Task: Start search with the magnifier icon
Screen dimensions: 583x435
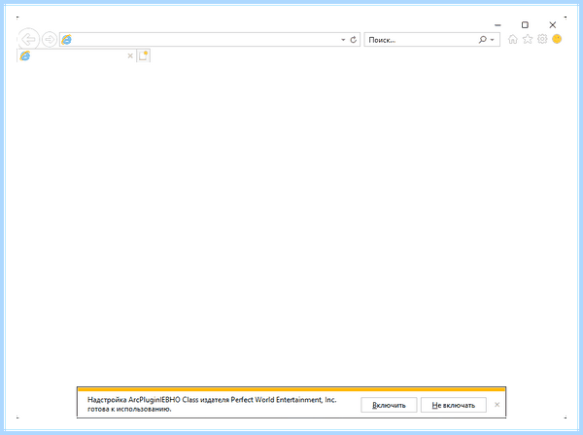Action: (x=483, y=40)
